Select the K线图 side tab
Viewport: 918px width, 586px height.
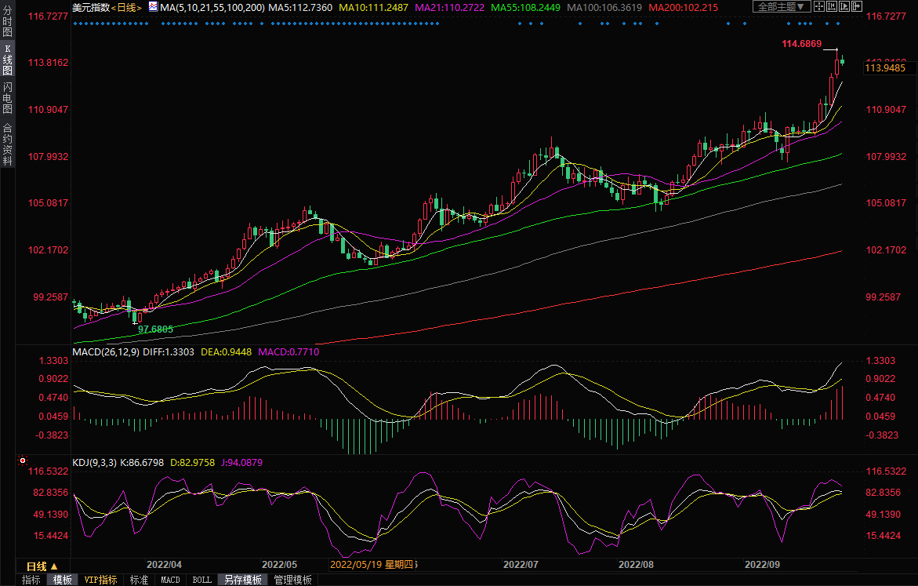click(7, 60)
